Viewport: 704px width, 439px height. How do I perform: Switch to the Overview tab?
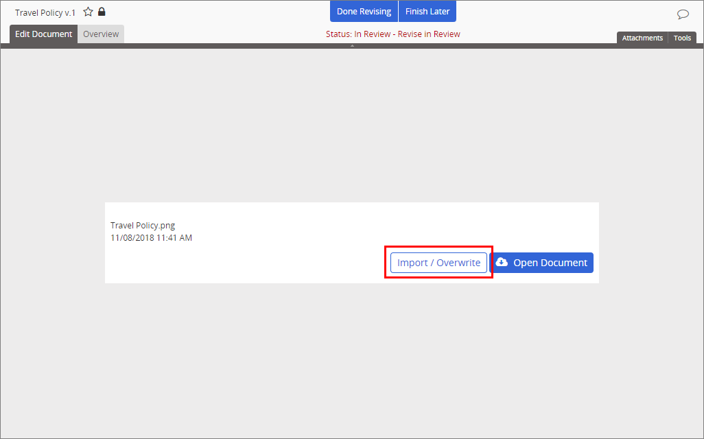(x=101, y=34)
